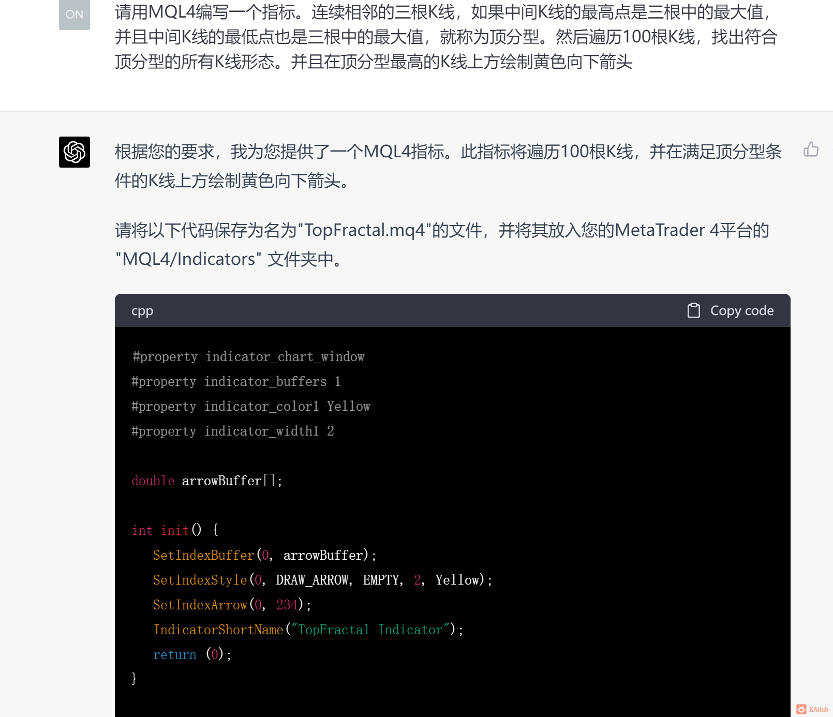Click the clipboard icon beside Copy code

(x=692, y=310)
